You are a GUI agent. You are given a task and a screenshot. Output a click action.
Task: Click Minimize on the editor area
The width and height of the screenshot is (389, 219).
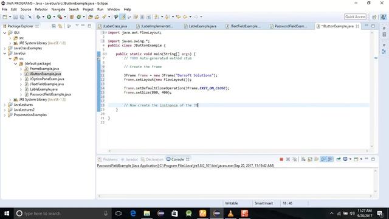point(367,26)
